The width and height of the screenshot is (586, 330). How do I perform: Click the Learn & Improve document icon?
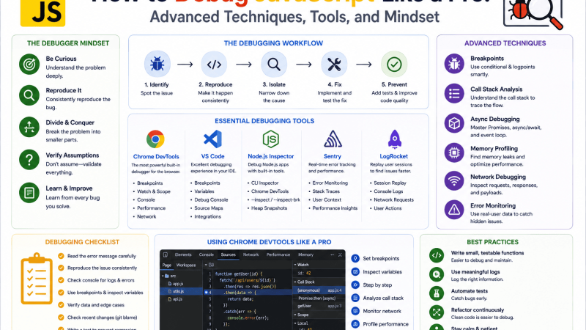point(29,193)
